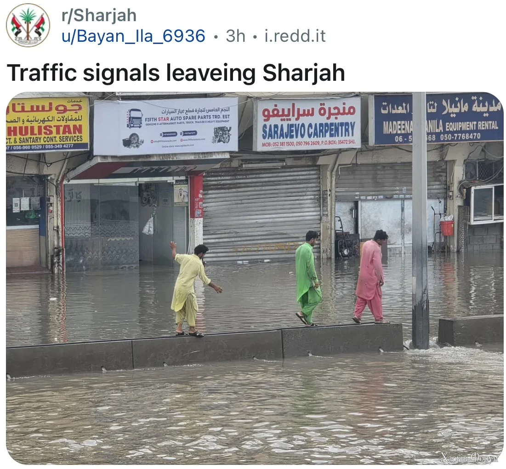Click the 3h post timestamp
Viewport: 506px width, 469px height.
[236, 36]
